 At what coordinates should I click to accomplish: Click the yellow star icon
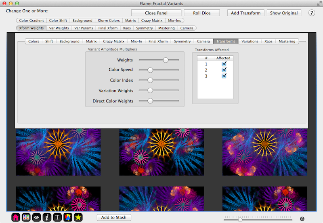[x=78, y=217]
